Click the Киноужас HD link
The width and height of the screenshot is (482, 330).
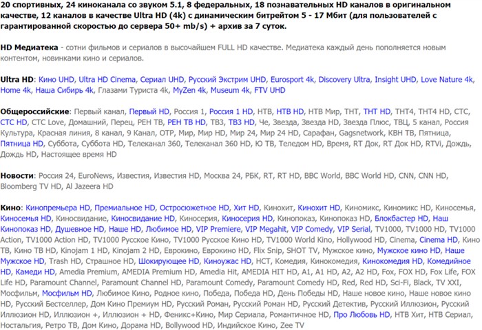(x=227, y=261)
